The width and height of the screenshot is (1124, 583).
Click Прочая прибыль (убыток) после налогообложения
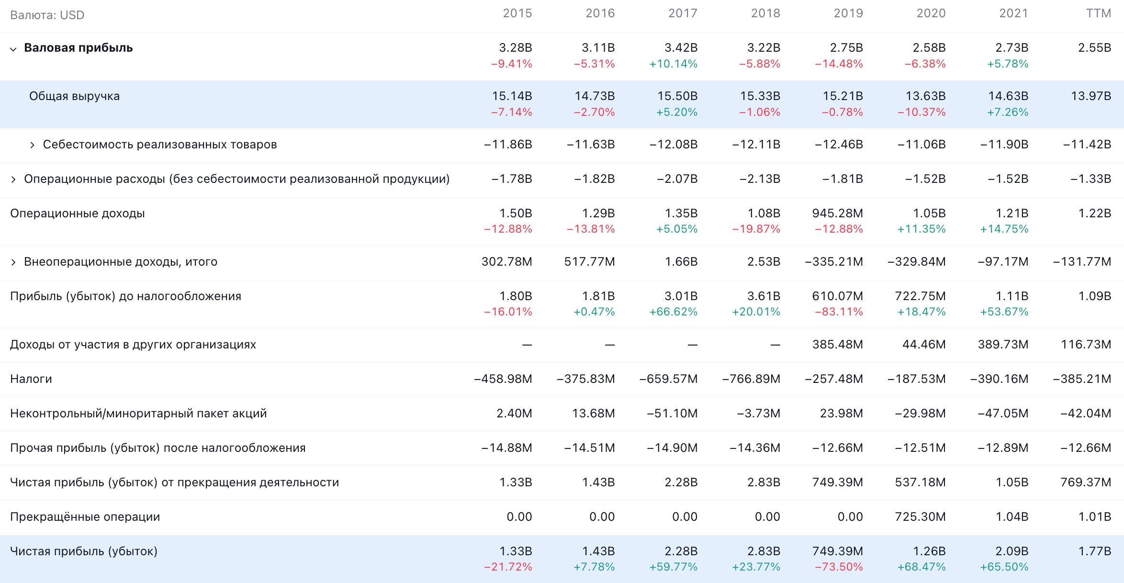point(158,448)
